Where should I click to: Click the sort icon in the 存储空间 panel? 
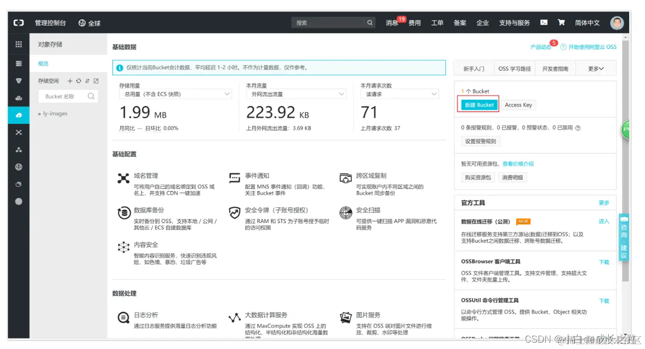point(87,81)
